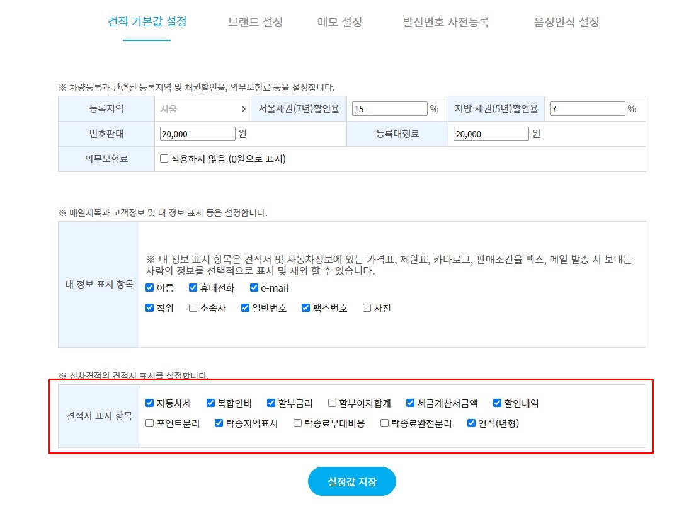Uncheck the 할인내역 checkbox
This screenshot has width=696, height=509.
coord(497,403)
